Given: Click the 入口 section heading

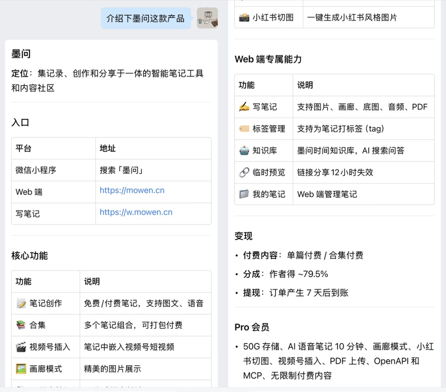Looking at the screenshot, I should click(x=20, y=122).
